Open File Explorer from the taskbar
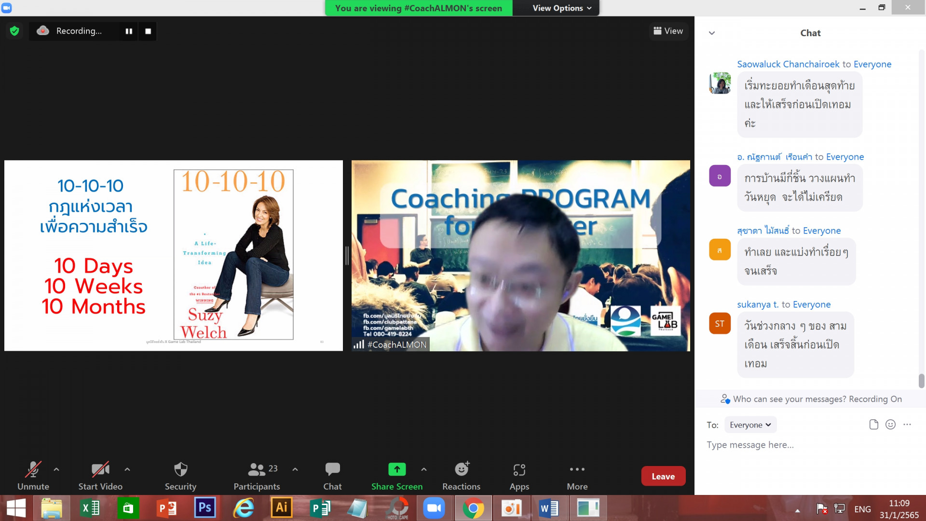 tap(52, 508)
